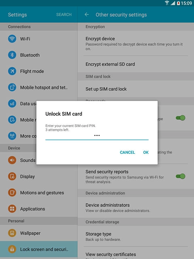Dismiss the dialog with CANCEL
Viewport: 194px width, 259px height.
pyautogui.click(x=127, y=152)
